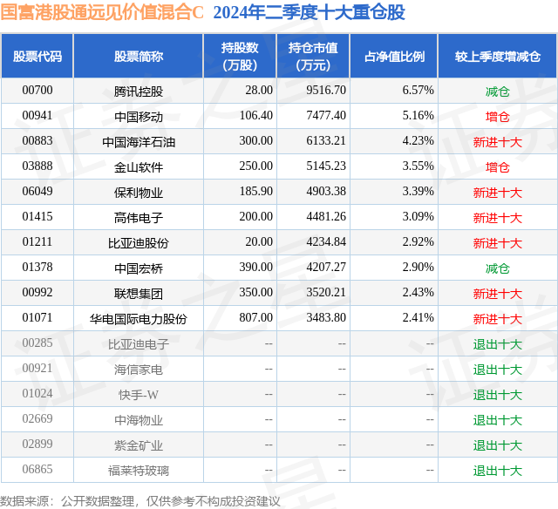This screenshot has width=558, height=509.
Task: Click stock name 福莱特玻璃
Action: [139, 471]
